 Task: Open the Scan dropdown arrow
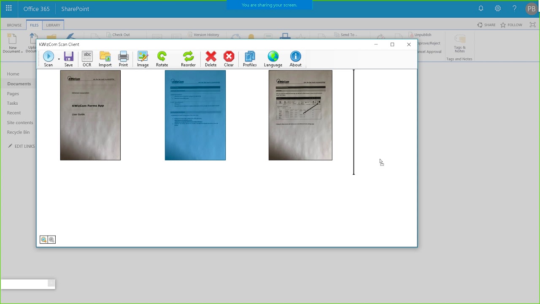59,60
